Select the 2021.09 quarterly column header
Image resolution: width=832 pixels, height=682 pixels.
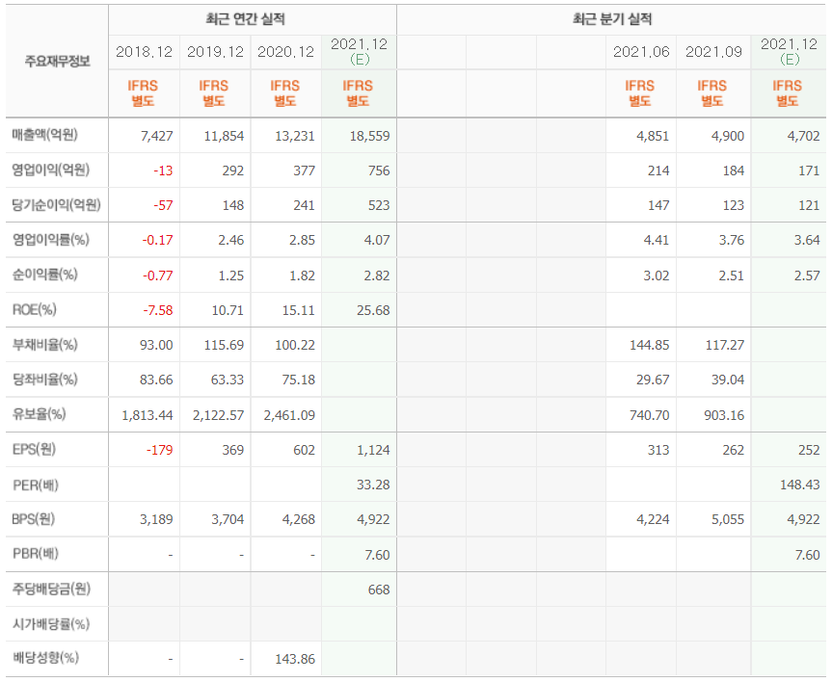(x=713, y=52)
